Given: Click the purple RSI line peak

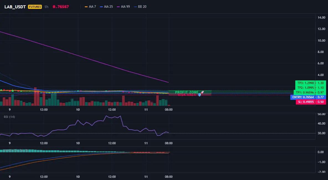Looking at the screenshot, I should point(106,116).
